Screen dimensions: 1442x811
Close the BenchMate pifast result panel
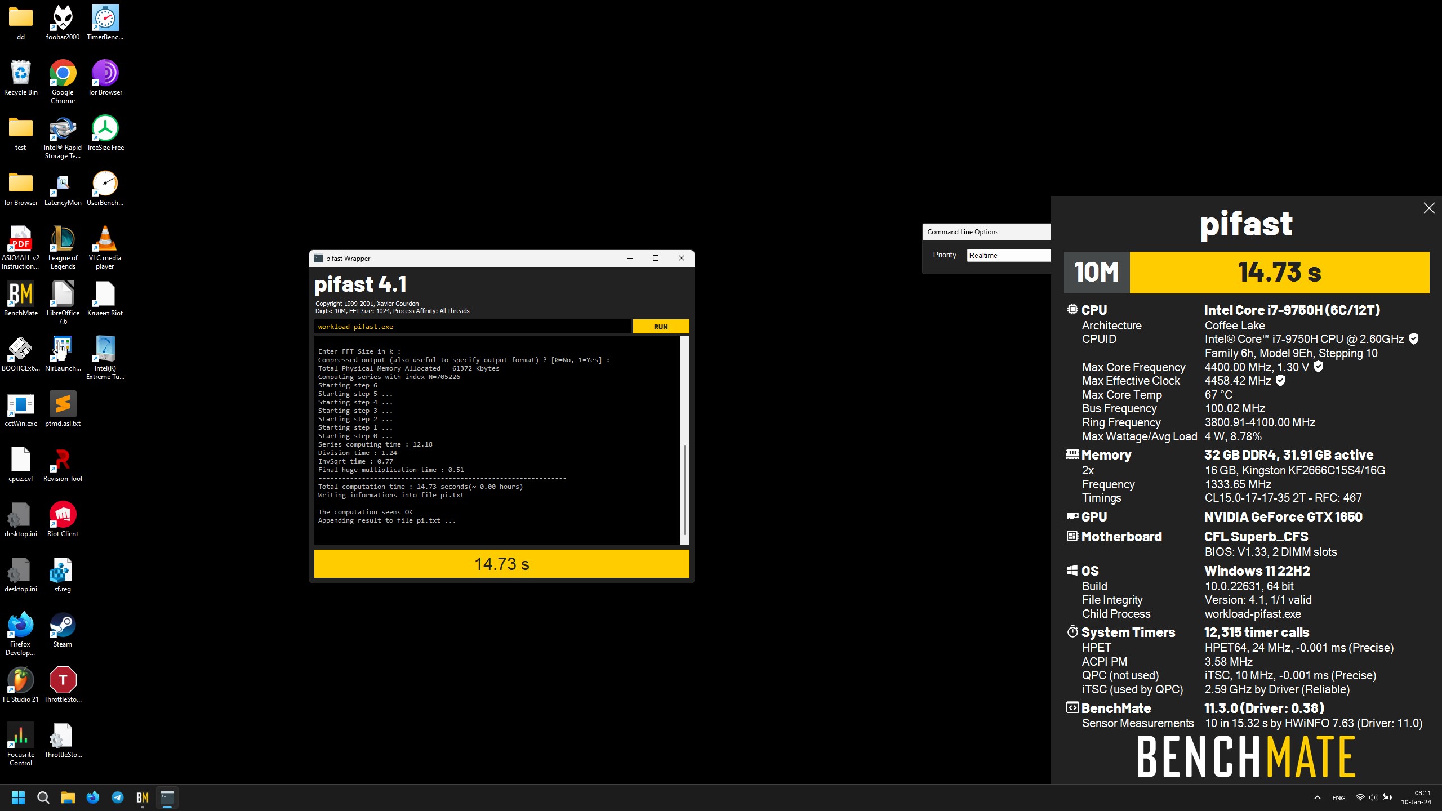[x=1429, y=208]
